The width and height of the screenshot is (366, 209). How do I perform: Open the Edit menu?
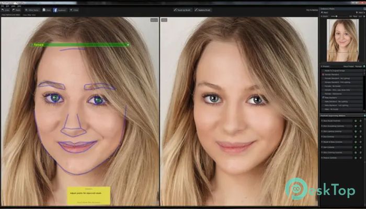tap(8, 6)
